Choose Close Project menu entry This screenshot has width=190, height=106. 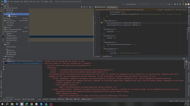(x=17, y=12)
